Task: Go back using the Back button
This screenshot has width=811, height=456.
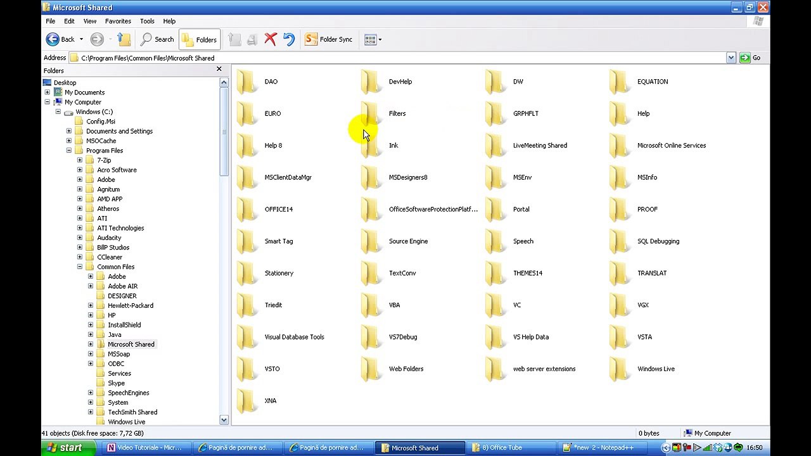Action: click(x=60, y=39)
